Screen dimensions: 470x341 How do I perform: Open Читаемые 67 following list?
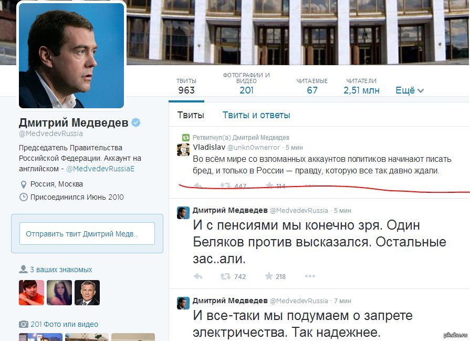312,86
